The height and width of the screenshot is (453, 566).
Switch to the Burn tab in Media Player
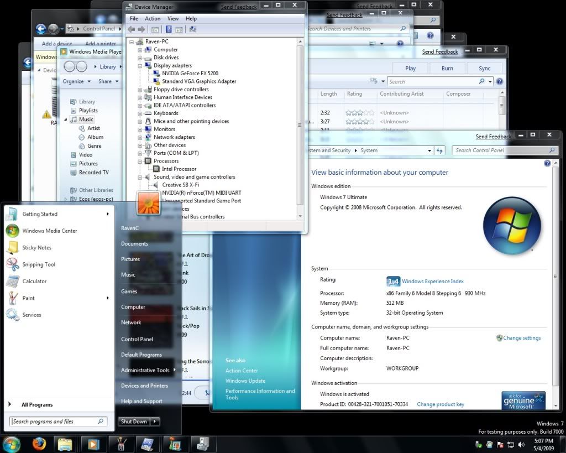click(447, 69)
